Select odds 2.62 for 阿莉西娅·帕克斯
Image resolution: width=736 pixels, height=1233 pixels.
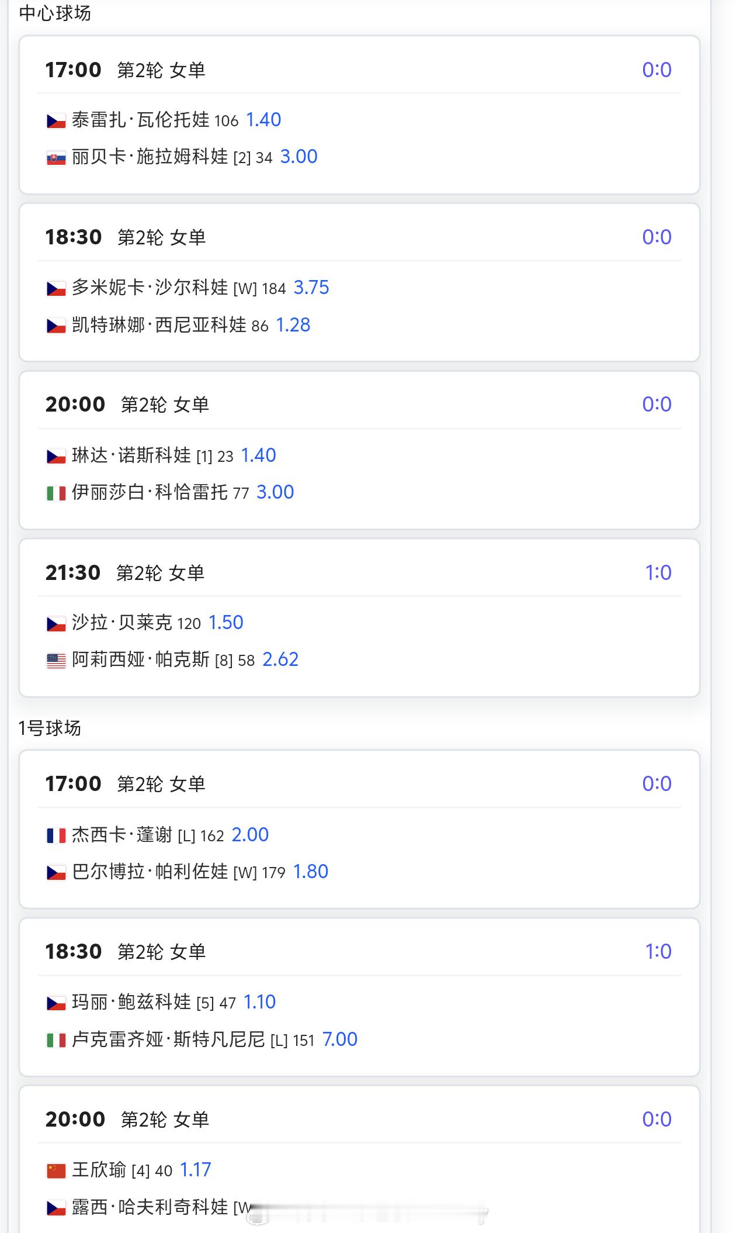pyautogui.click(x=280, y=659)
